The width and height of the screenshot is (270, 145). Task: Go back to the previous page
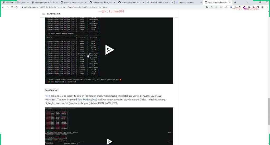coord(3,7)
